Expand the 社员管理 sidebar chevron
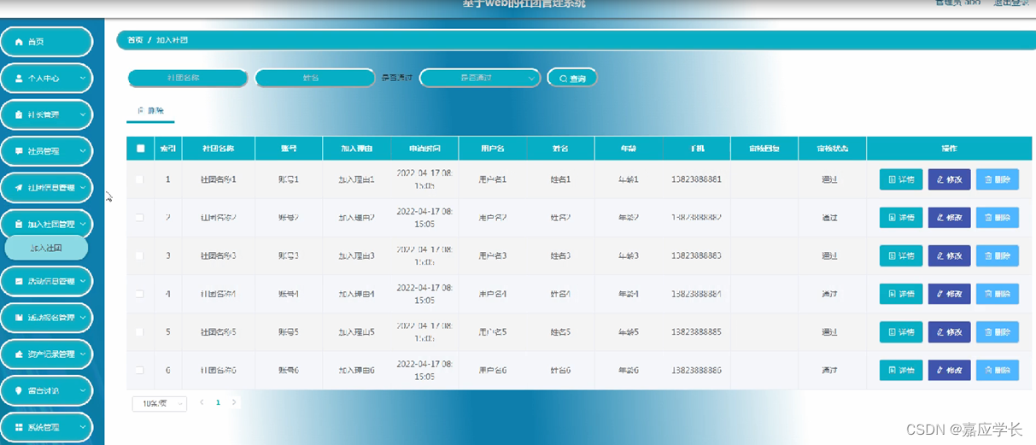The image size is (1036, 445). 83,151
